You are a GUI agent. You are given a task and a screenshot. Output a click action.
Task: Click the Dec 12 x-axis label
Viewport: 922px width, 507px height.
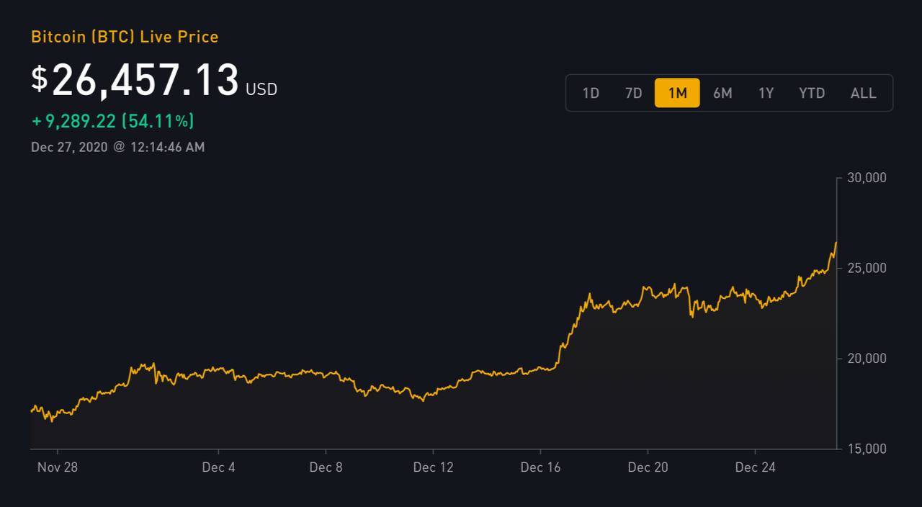click(x=434, y=467)
